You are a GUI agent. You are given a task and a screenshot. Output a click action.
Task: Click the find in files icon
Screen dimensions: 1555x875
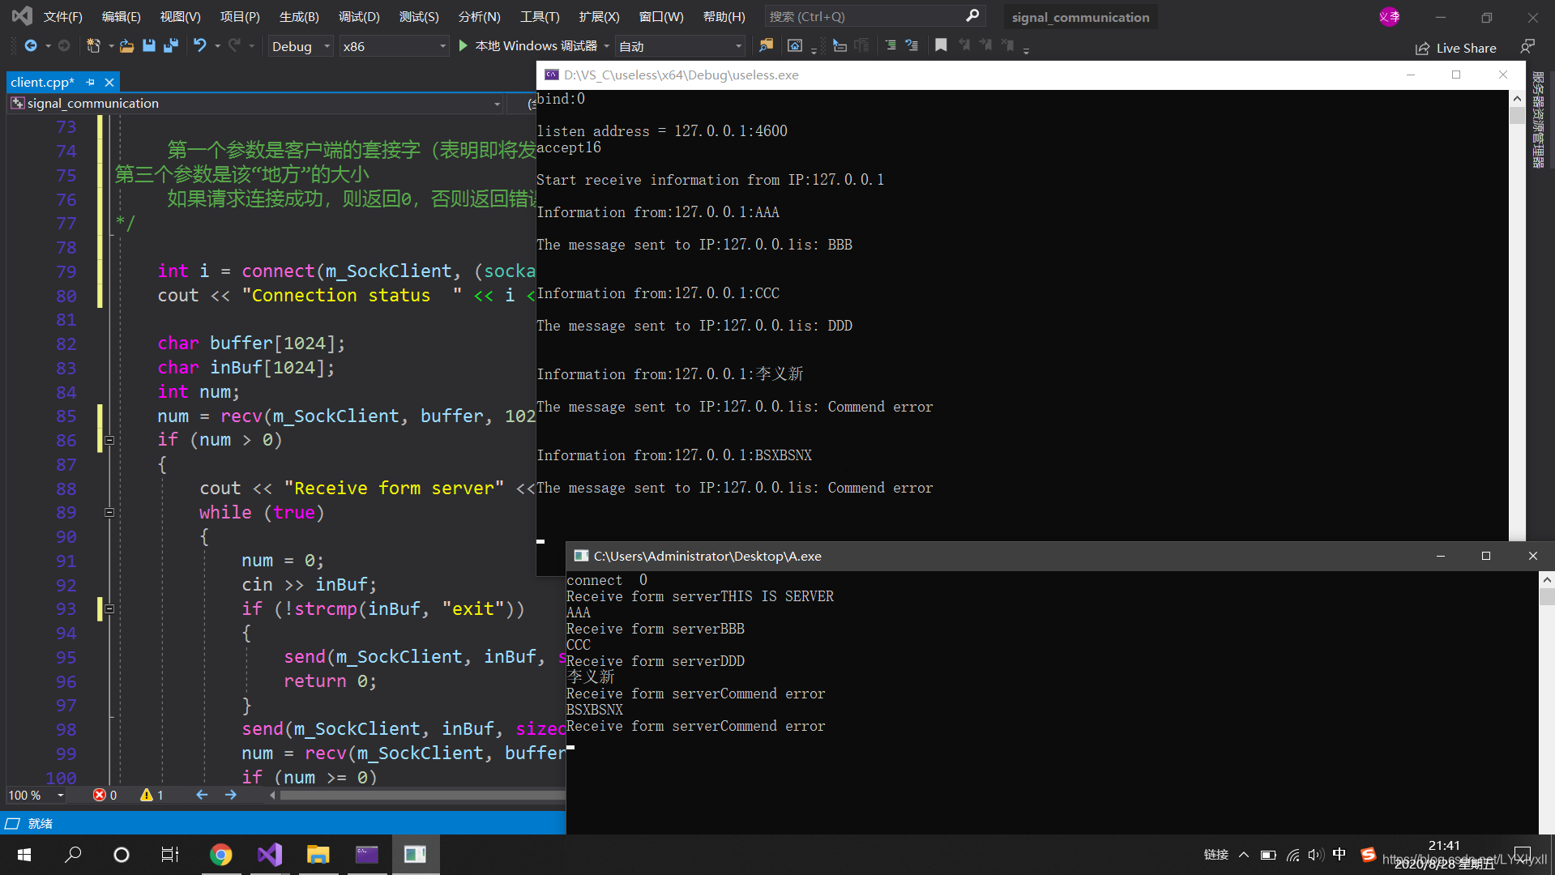click(766, 46)
